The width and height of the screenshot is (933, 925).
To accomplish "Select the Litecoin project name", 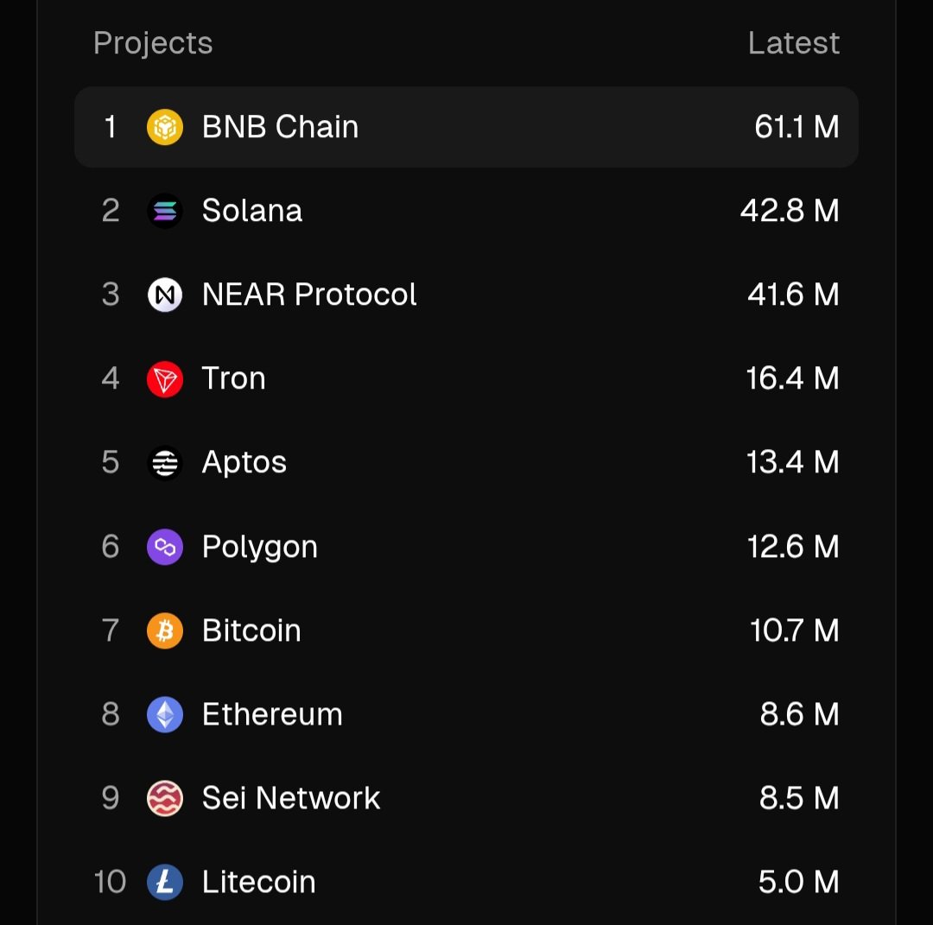I will click(x=259, y=882).
